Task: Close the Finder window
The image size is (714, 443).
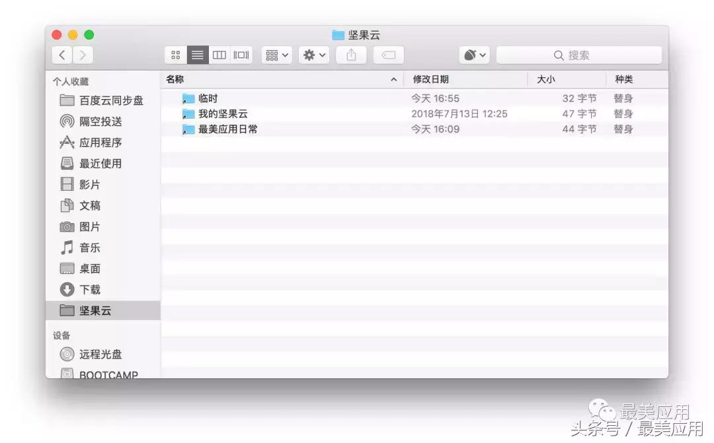Action: click(57, 34)
